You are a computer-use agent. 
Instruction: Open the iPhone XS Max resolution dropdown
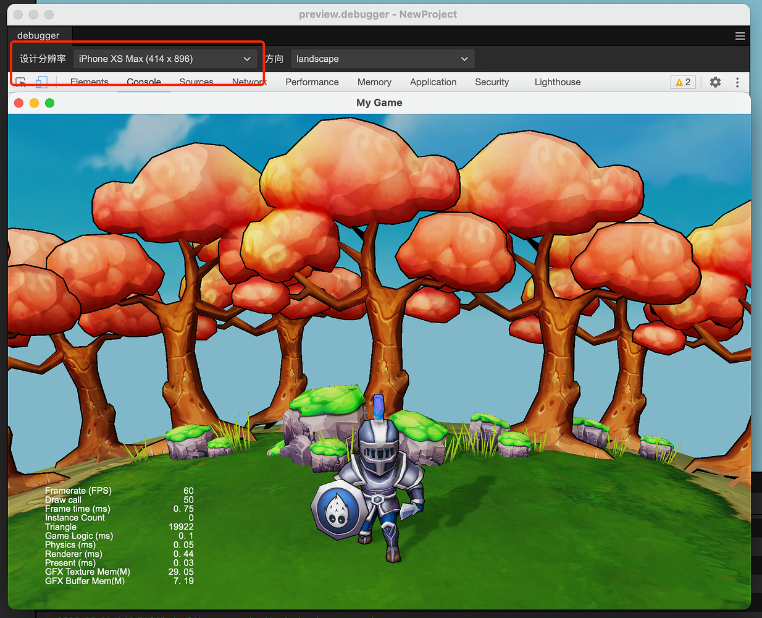pyautogui.click(x=165, y=59)
